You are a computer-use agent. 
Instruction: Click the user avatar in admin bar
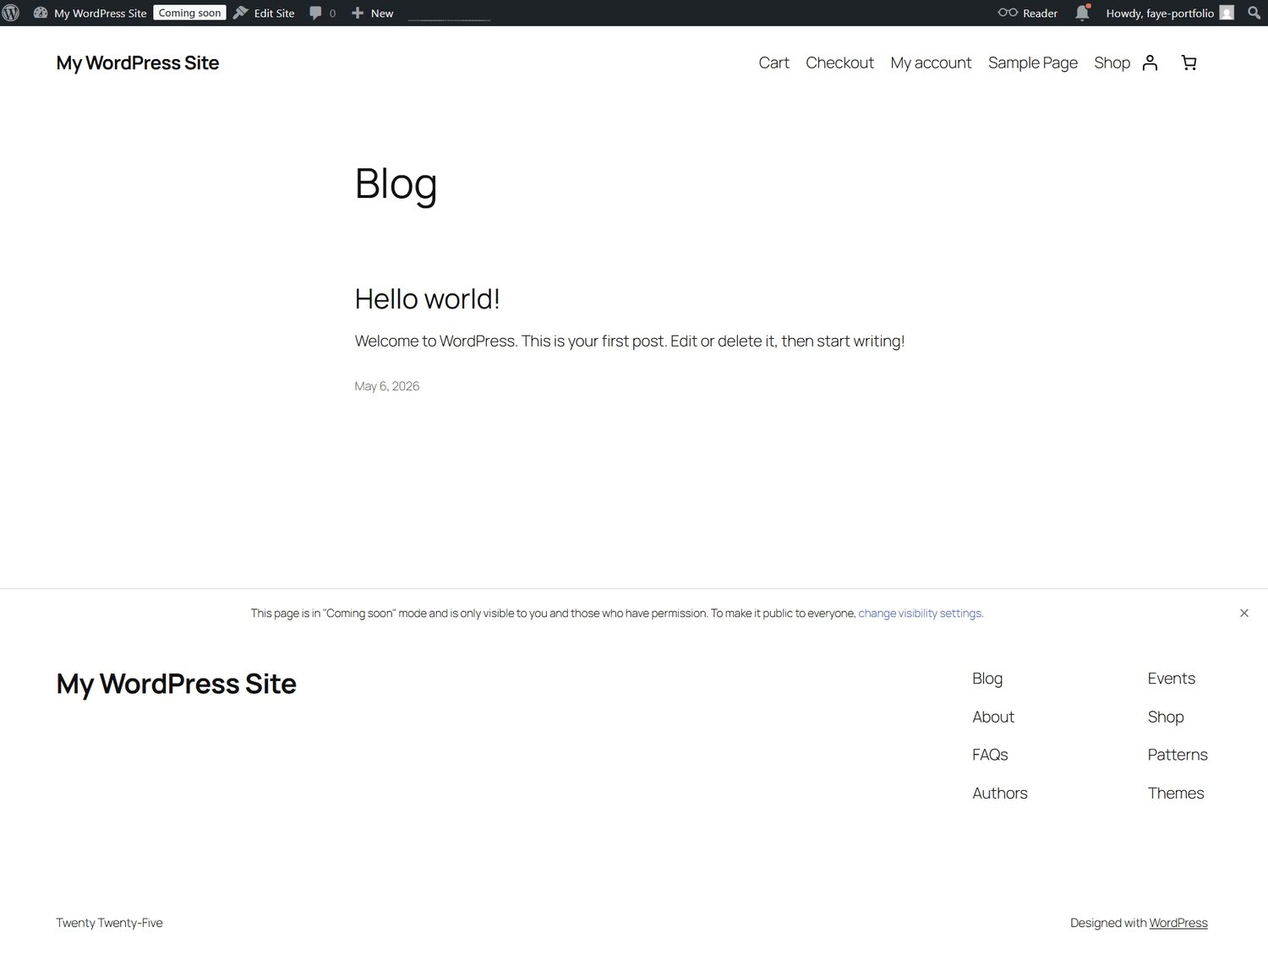click(1227, 13)
